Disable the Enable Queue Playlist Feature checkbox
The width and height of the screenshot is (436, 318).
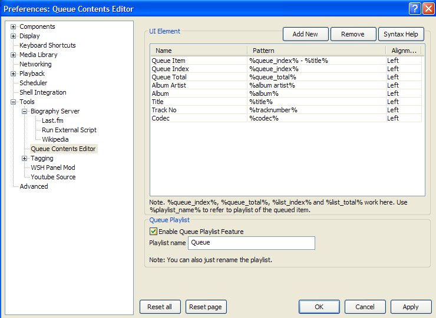[153, 232]
